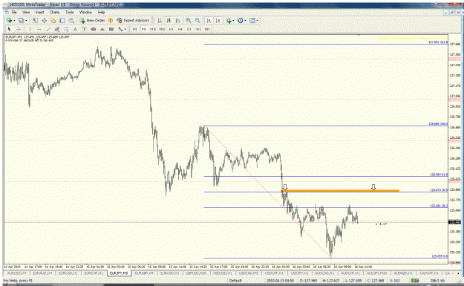The height and width of the screenshot is (286, 464).
Task: Zoom out of the chart
Action: click(x=197, y=21)
